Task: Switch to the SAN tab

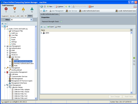Action: click(x=22, y=16)
